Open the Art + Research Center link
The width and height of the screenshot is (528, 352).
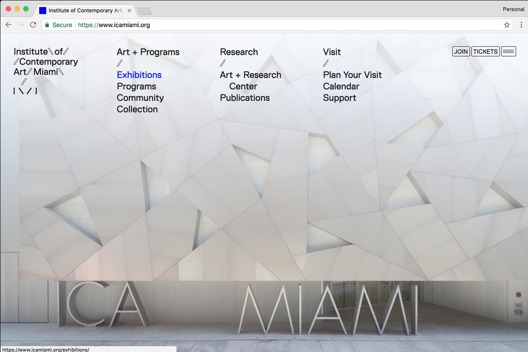(250, 81)
